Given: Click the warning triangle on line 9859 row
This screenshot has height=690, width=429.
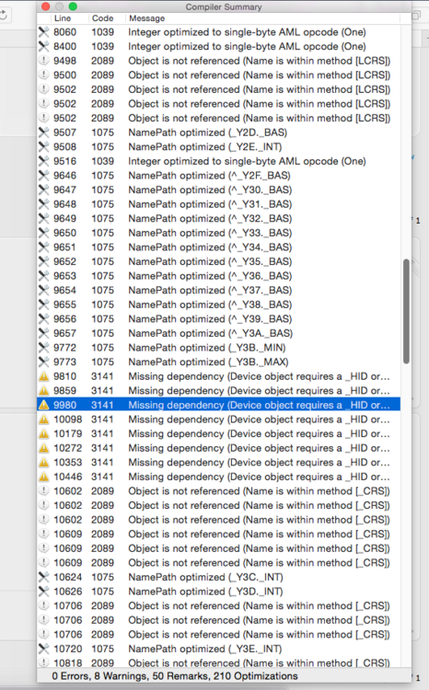Looking at the screenshot, I should coord(43,391).
